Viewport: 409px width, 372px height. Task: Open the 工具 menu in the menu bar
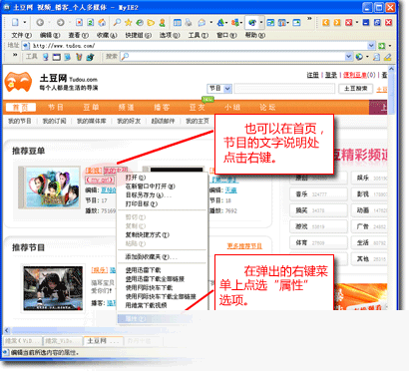[x=199, y=35]
